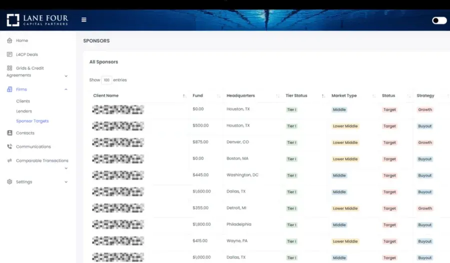
Task: Click the Lane Four Capital Partners logo
Action: [37, 20]
